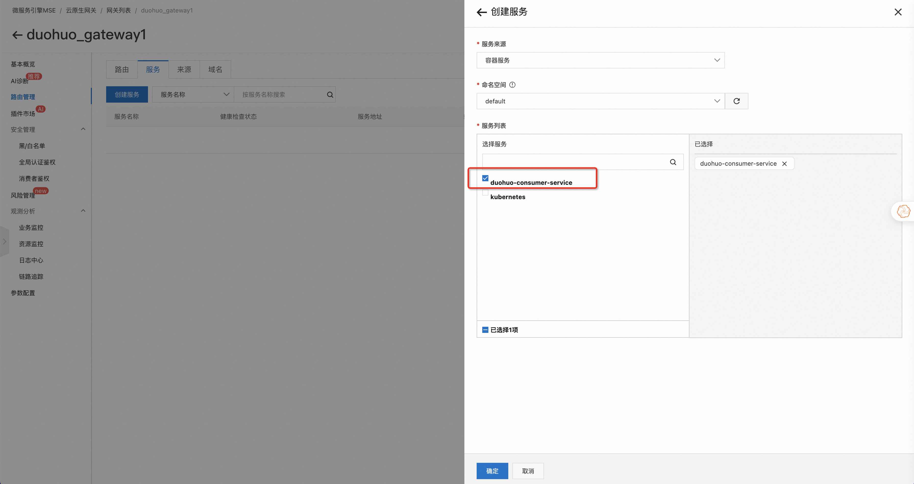Check the kubernetes service checkbox

485,193
